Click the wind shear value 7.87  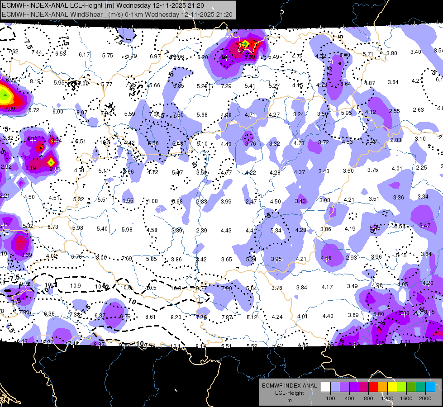[227, 317]
